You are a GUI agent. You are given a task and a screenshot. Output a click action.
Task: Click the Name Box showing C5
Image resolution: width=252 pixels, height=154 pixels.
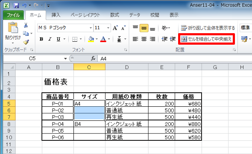(x=32, y=59)
